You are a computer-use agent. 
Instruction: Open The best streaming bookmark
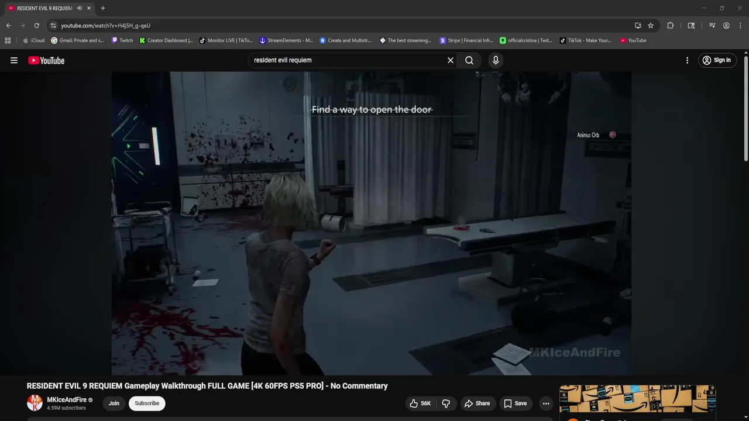pos(406,40)
